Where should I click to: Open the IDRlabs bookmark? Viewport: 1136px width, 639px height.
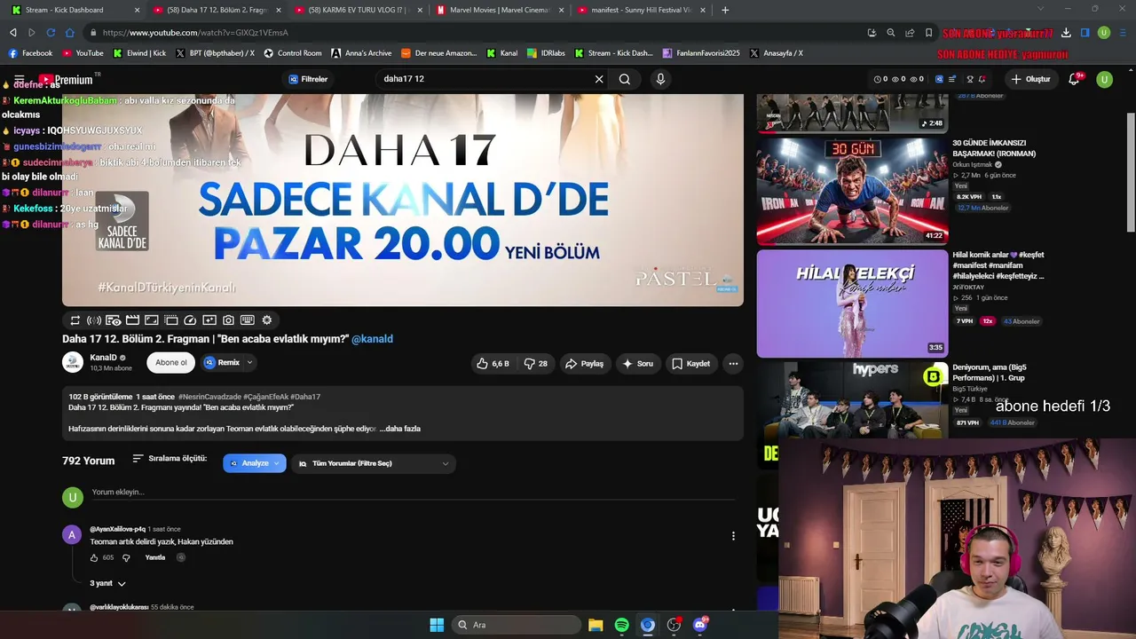tap(546, 53)
